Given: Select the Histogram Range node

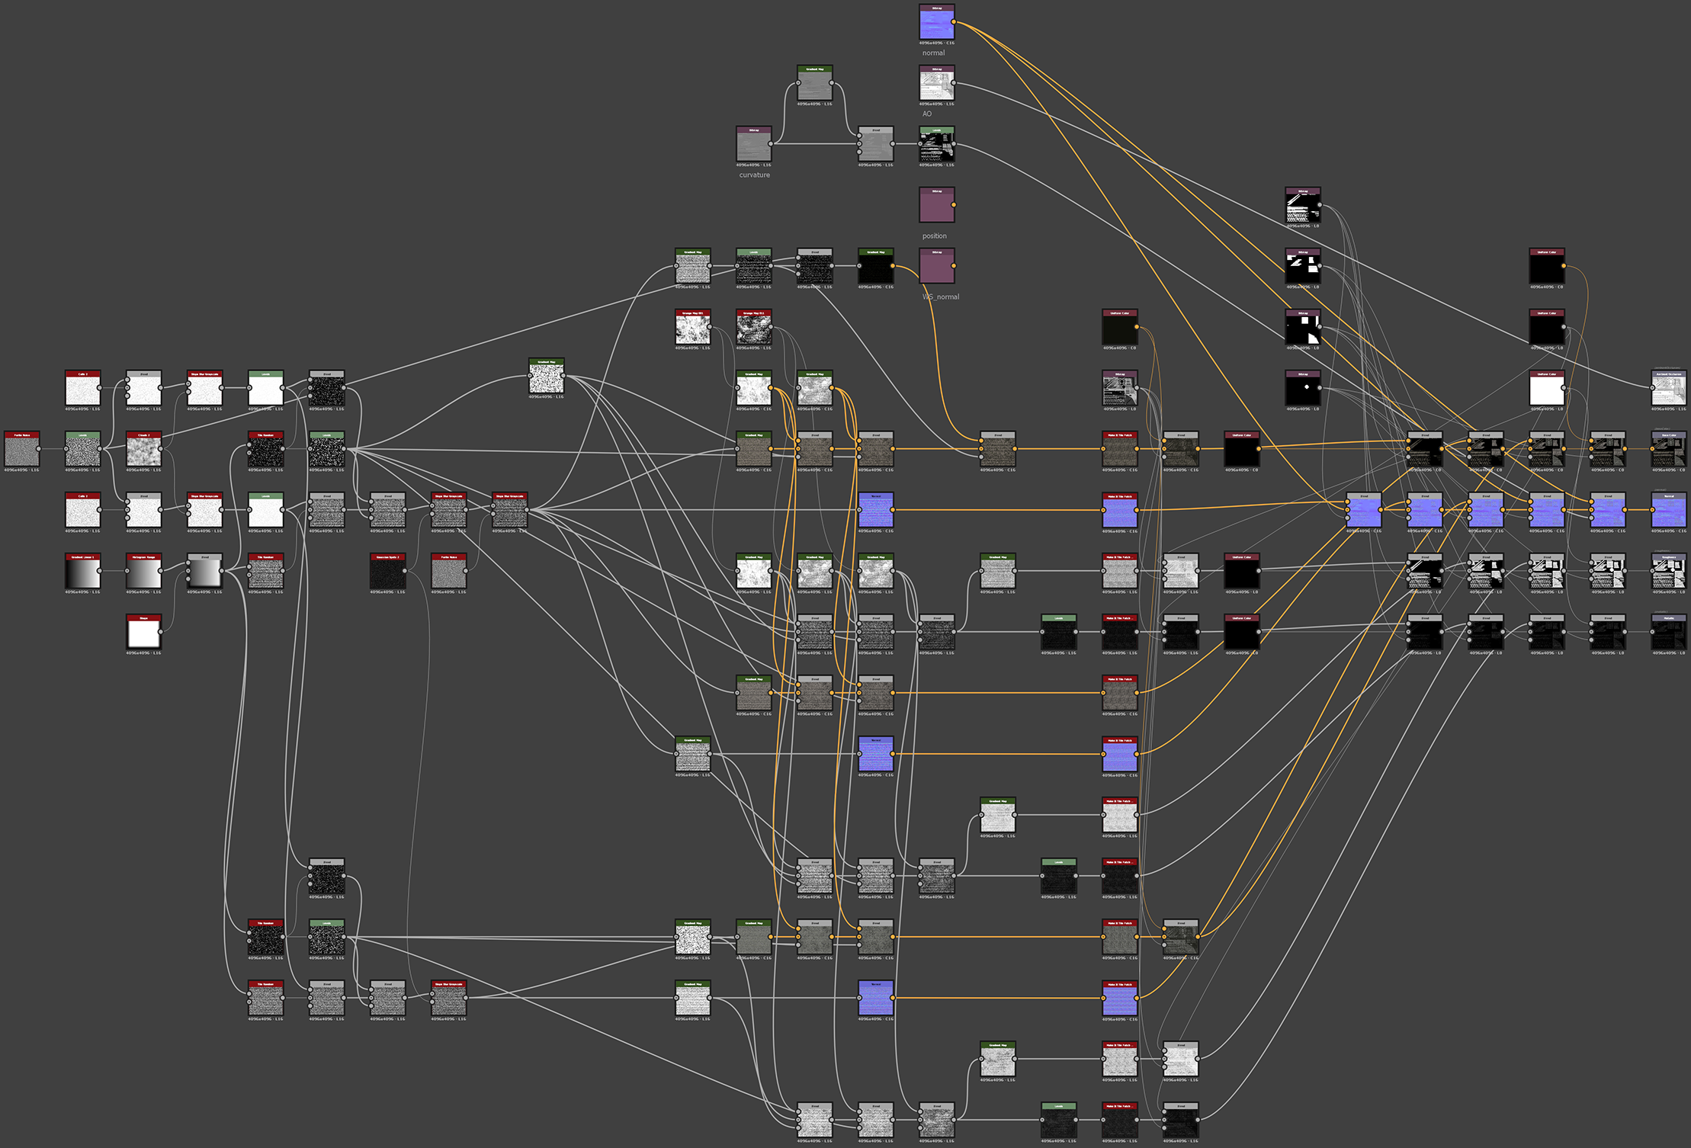Looking at the screenshot, I should pos(143,571).
